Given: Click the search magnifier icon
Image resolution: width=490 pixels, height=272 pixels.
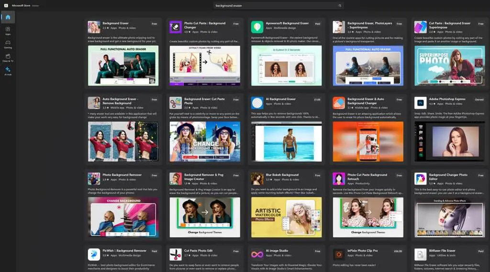Looking at the screenshot, I should point(340,5).
